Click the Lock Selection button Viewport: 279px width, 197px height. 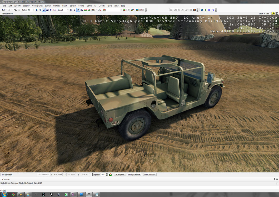pyautogui.click(x=43, y=175)
